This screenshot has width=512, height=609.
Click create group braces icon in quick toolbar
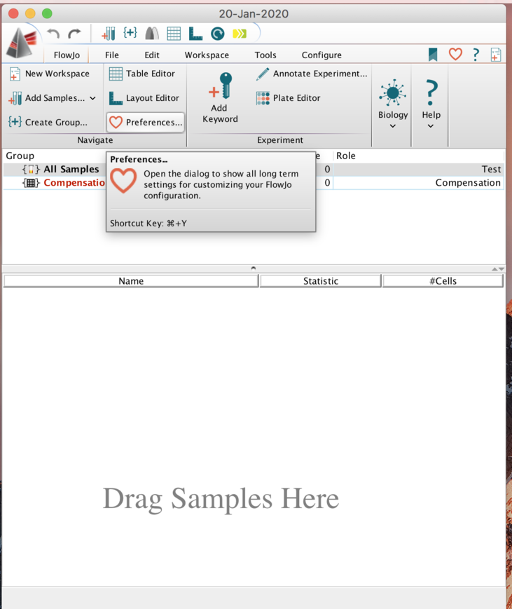130,33
